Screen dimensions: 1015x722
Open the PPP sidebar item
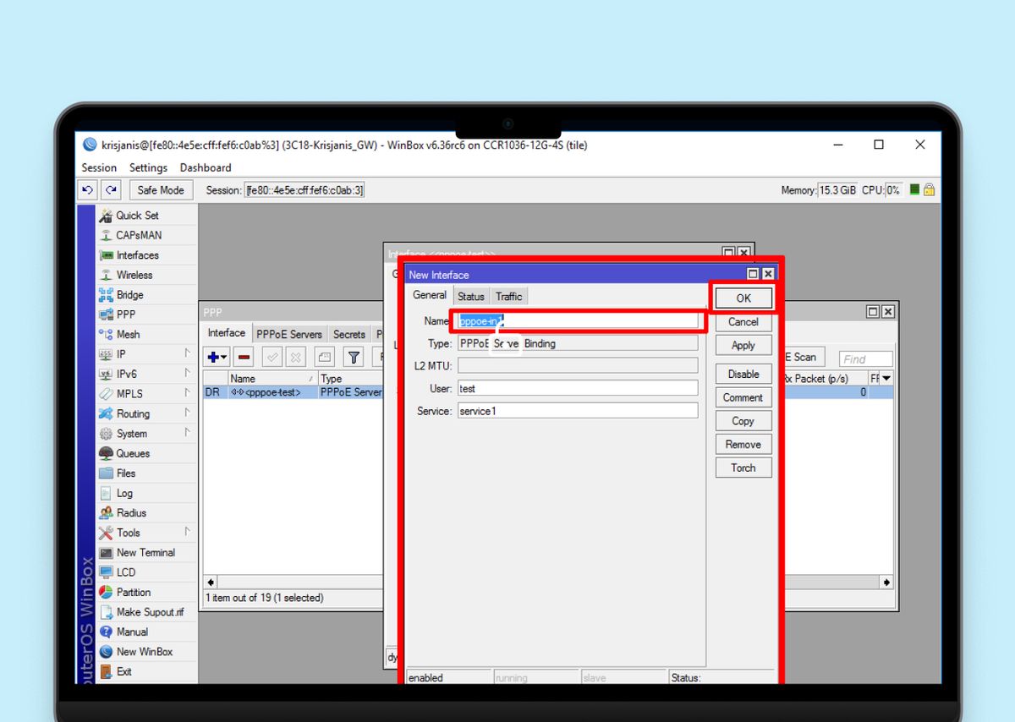coord(126,315)
